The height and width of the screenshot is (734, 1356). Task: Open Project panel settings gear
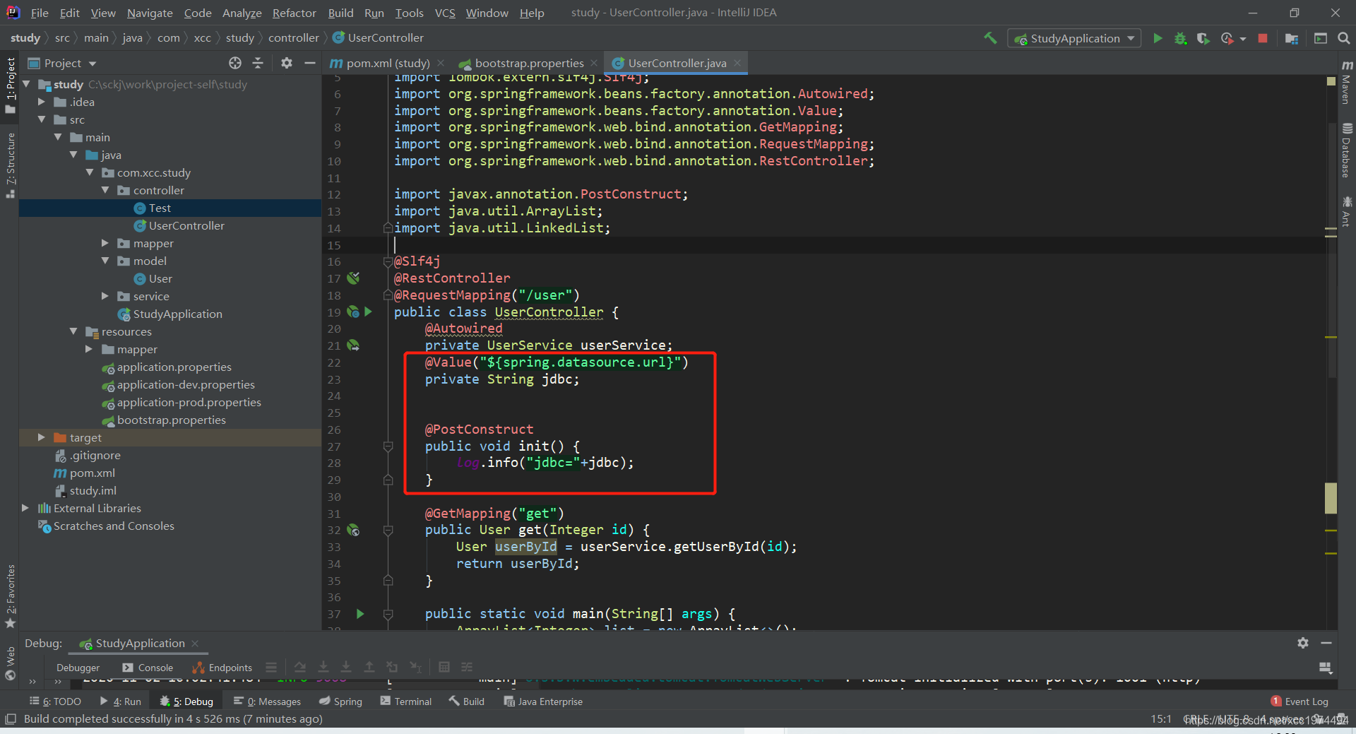point(286,63)
